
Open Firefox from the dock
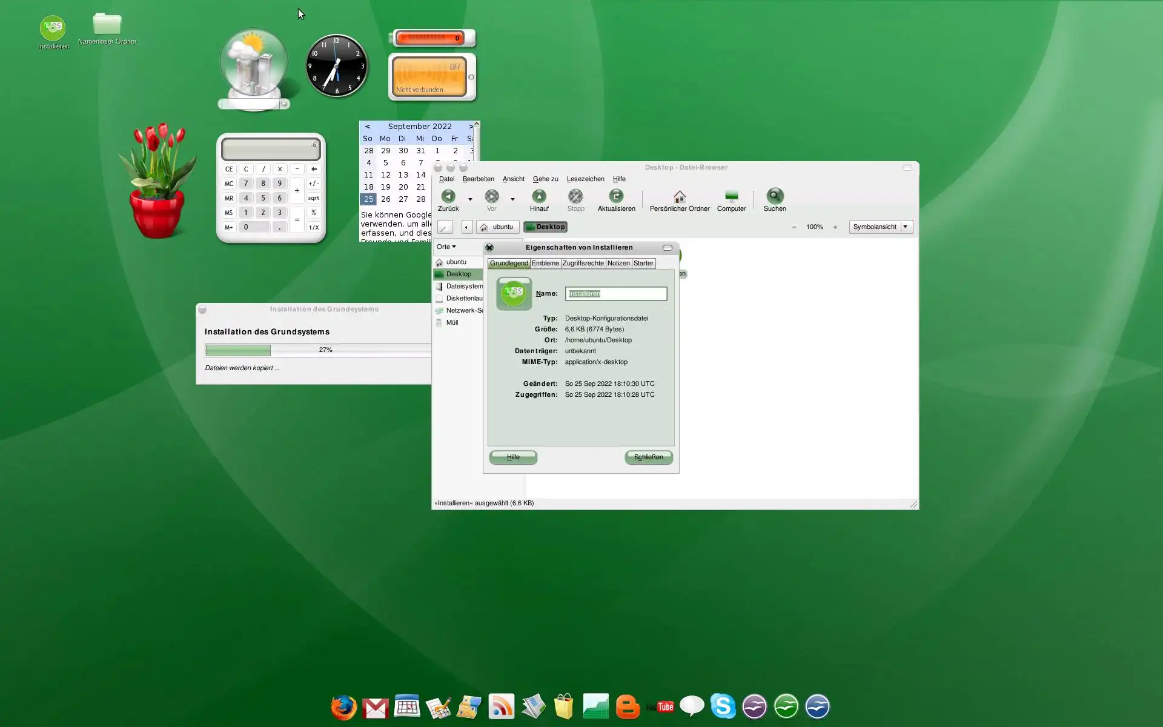[343, 706]
